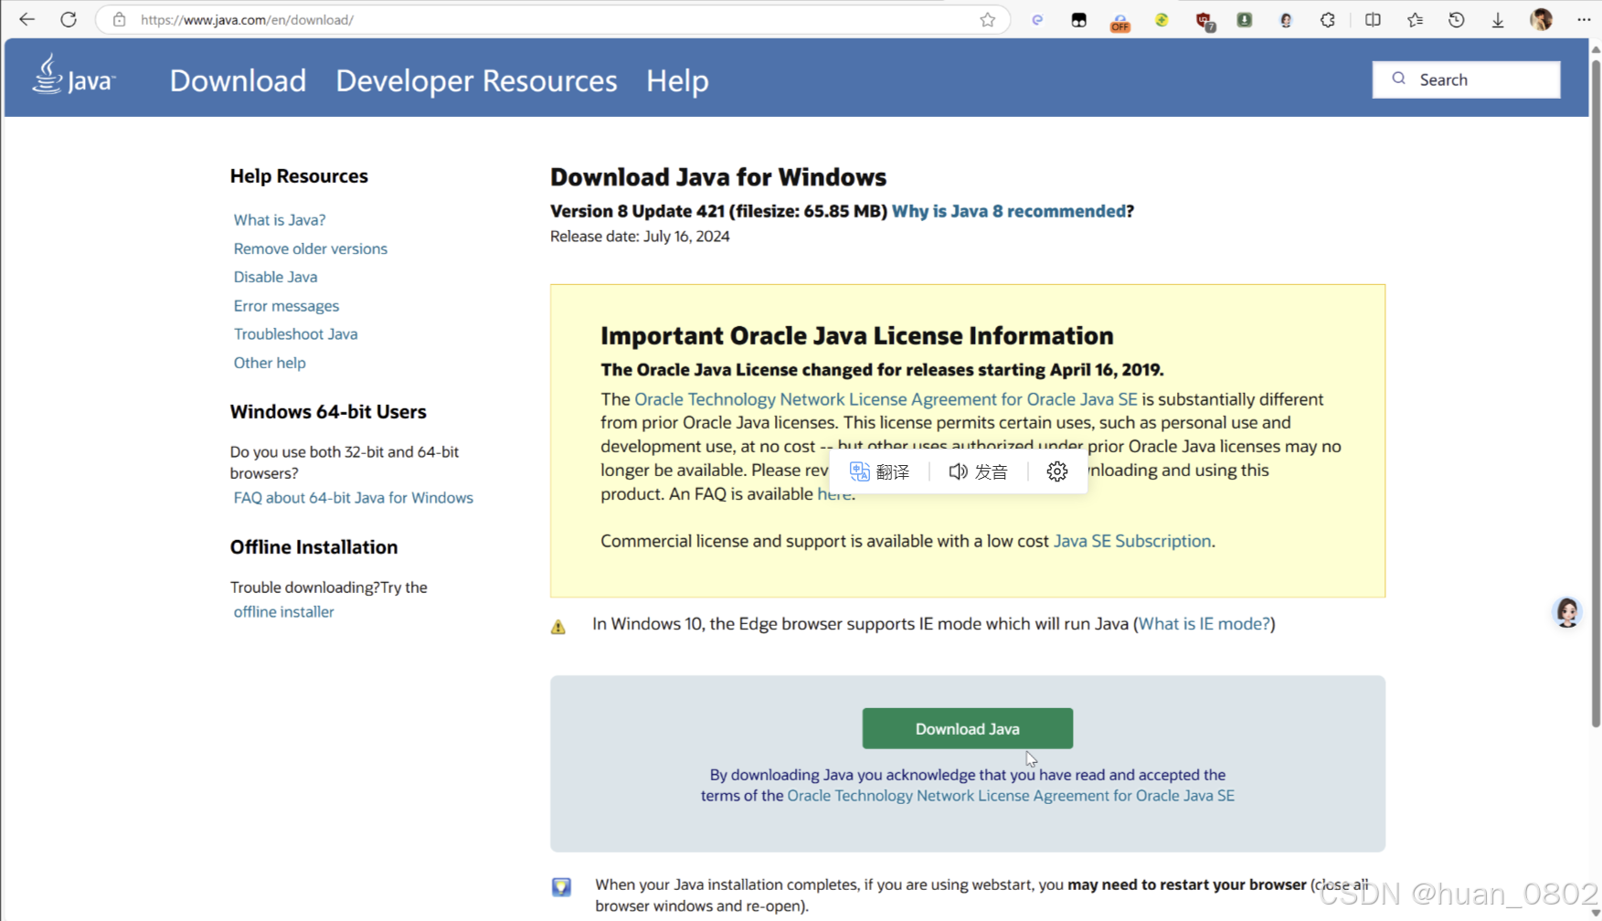Open the Settings and more menu
This screenshot has width=1602, height=921.
(1586, 19)
